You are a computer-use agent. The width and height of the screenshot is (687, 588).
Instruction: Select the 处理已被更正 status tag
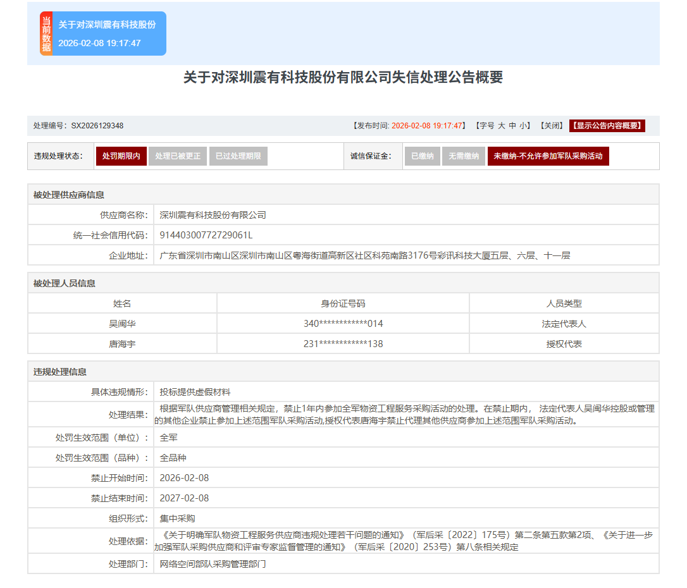tap(178, 156)
